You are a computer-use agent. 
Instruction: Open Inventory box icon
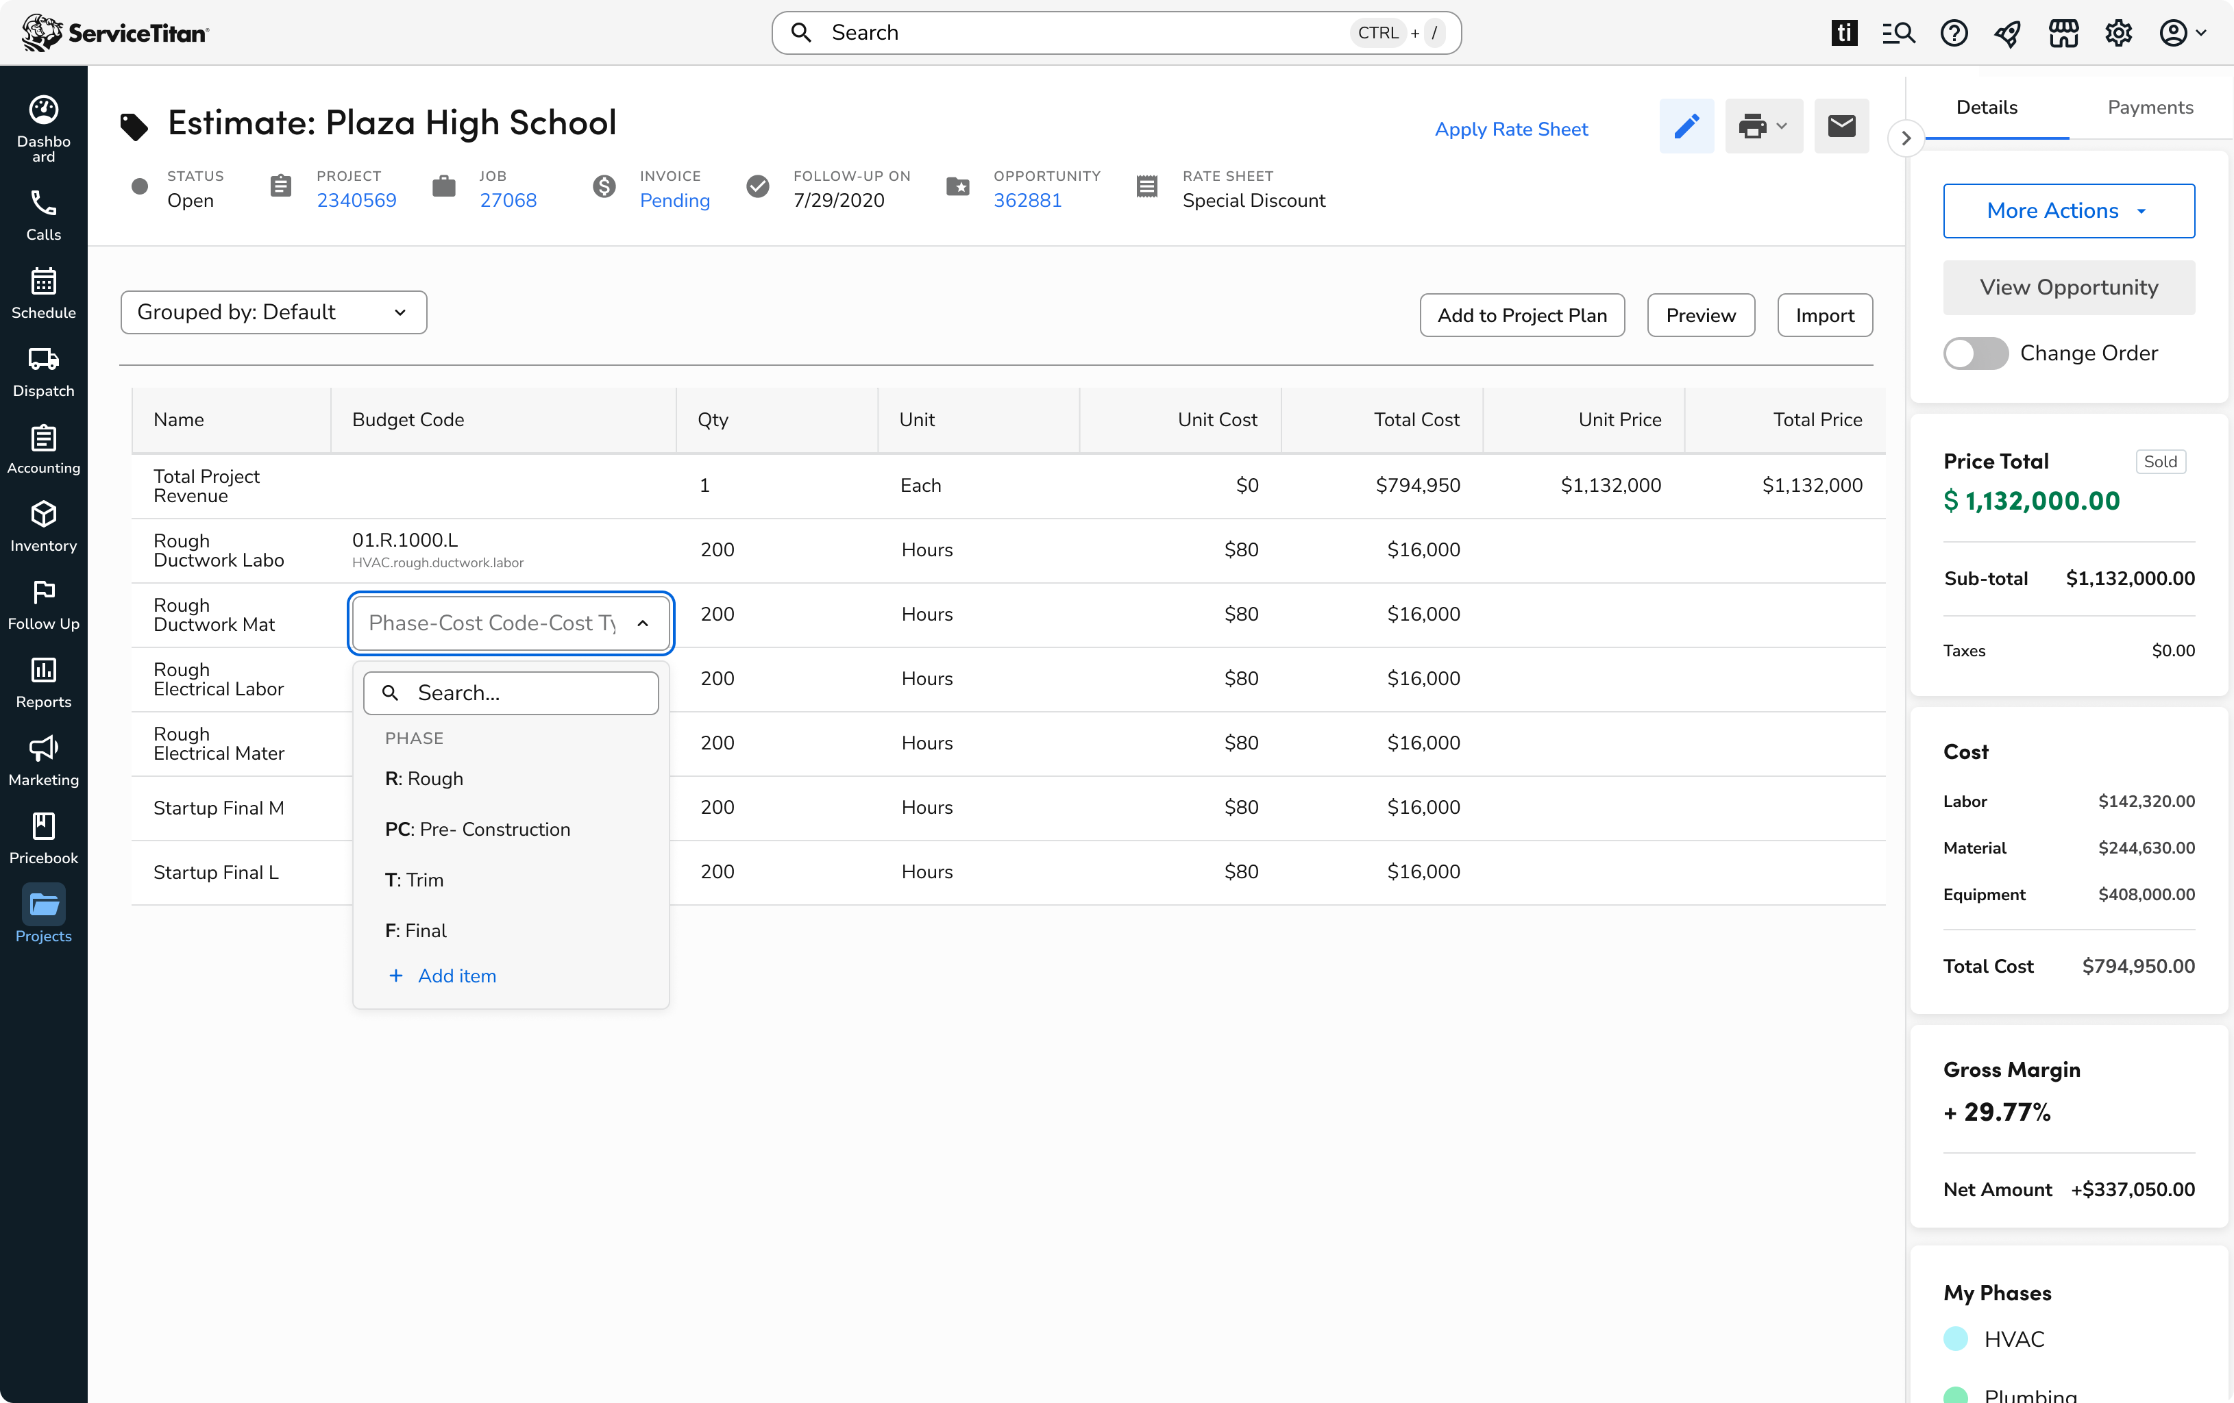pyautogui.click(x=44, y=514)
